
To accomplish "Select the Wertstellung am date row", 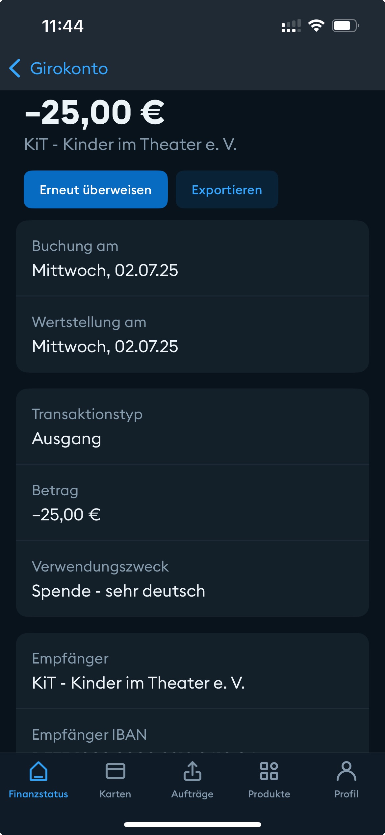I will point(192,334).
